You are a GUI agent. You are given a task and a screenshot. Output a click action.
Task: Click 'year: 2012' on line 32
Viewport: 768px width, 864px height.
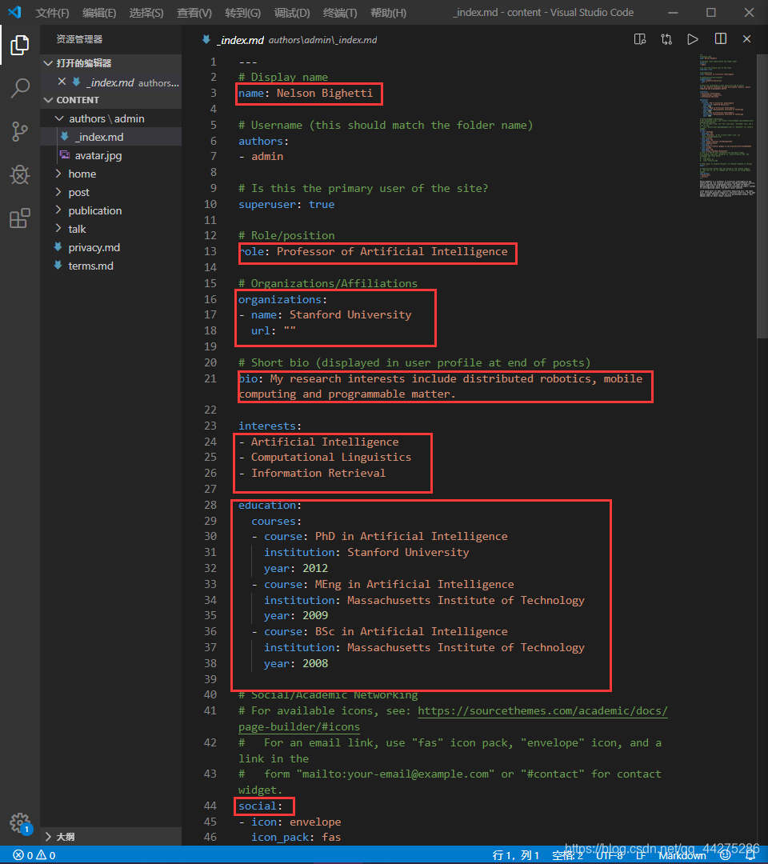point(296,568)
